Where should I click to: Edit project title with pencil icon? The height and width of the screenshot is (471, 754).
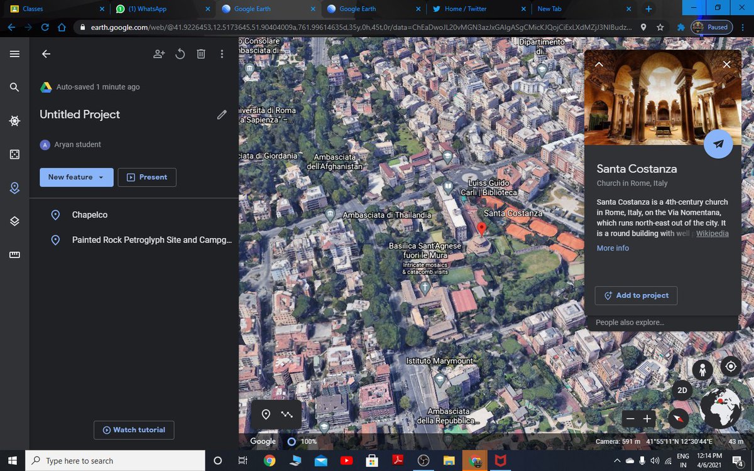coord(222,114)
